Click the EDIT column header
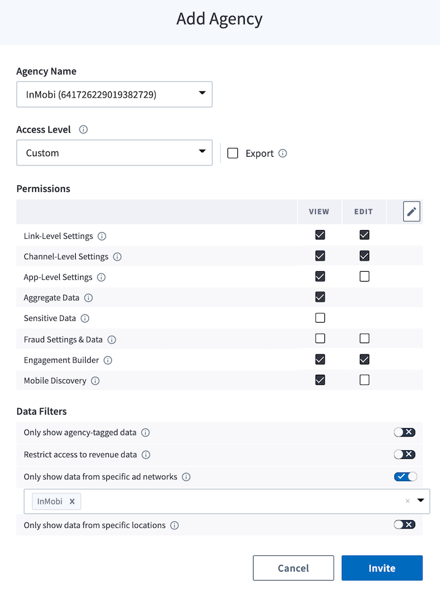The height and width of the screenshot is (595, 440). point(364,212)
